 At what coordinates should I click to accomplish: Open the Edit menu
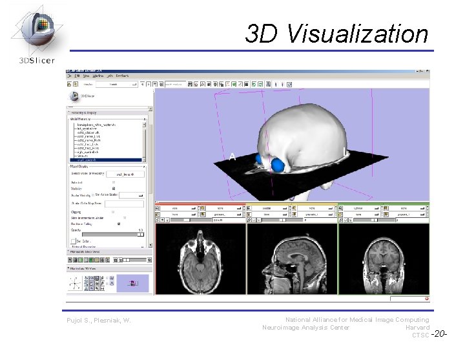77,76
